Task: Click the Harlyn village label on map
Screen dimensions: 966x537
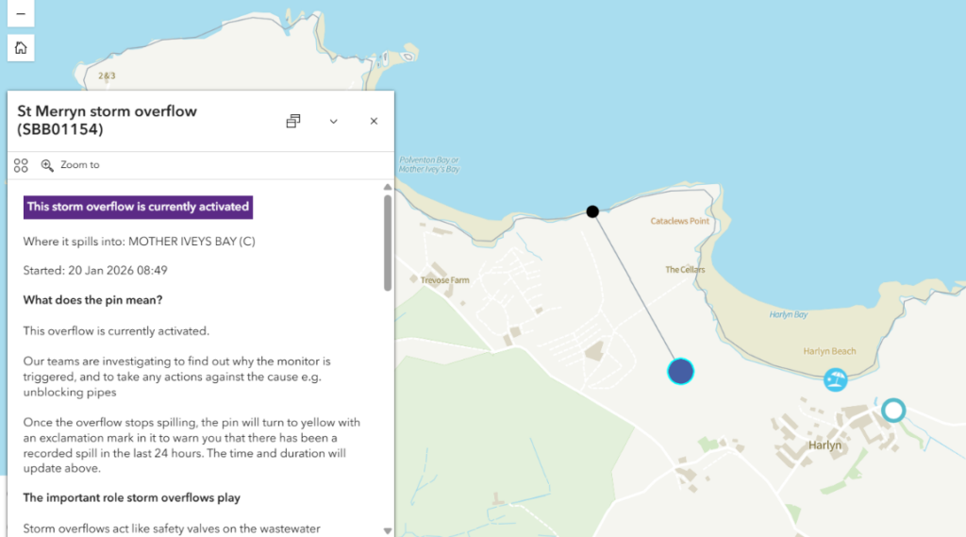Action: (824, 445)
